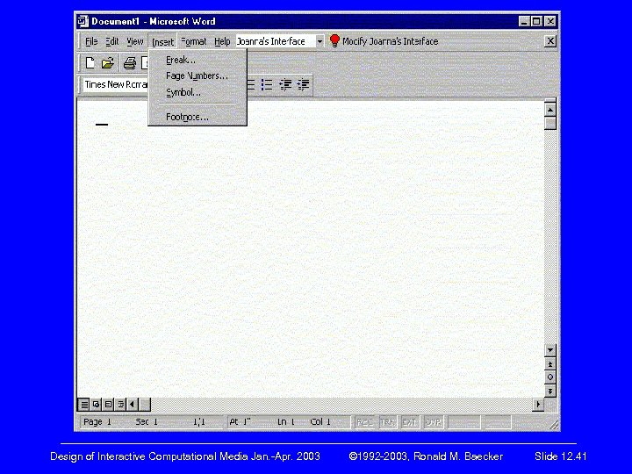
Task: Maximize the Microsoft Word window
Action: pos(536,21)
